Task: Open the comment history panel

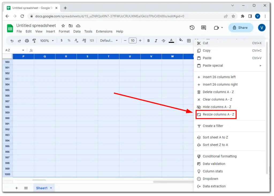Action: [x=203, y=28]
